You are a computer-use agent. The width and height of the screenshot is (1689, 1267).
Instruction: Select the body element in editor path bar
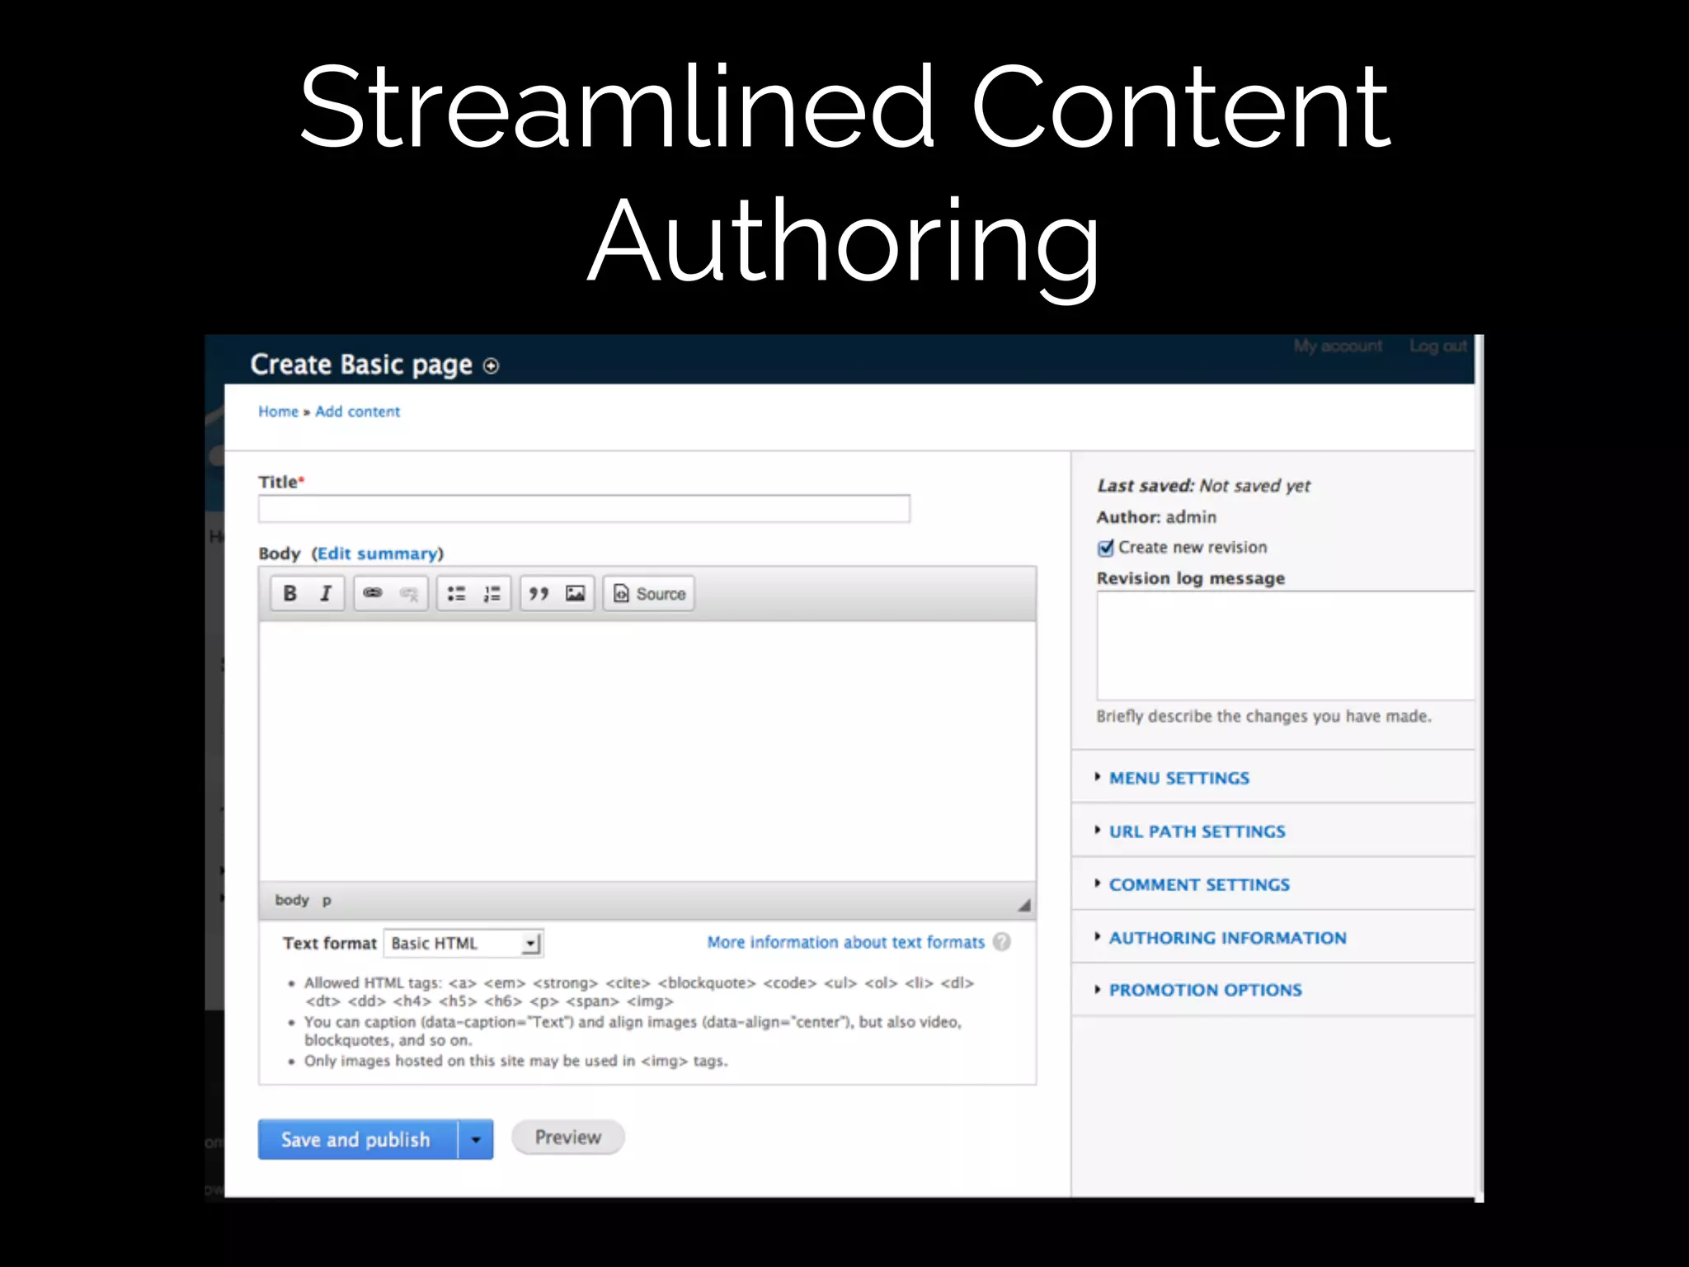(292, 900)
